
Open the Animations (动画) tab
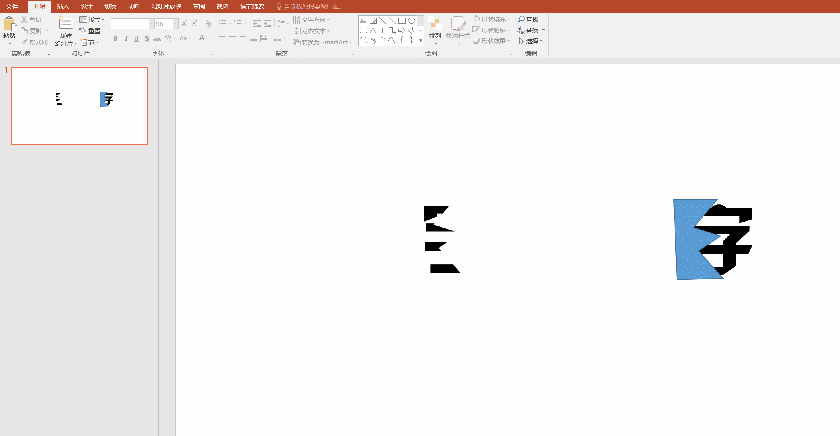click(134, 6)
